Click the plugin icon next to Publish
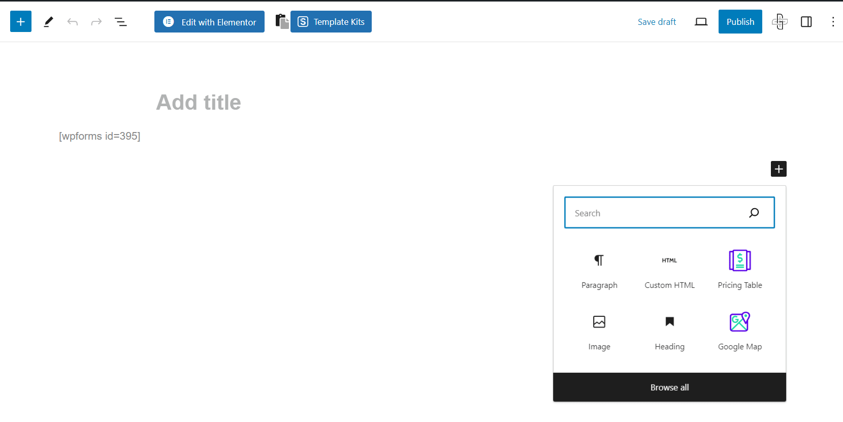The width and height of the screenshot is (843, 422). click(x=780, y=22)
